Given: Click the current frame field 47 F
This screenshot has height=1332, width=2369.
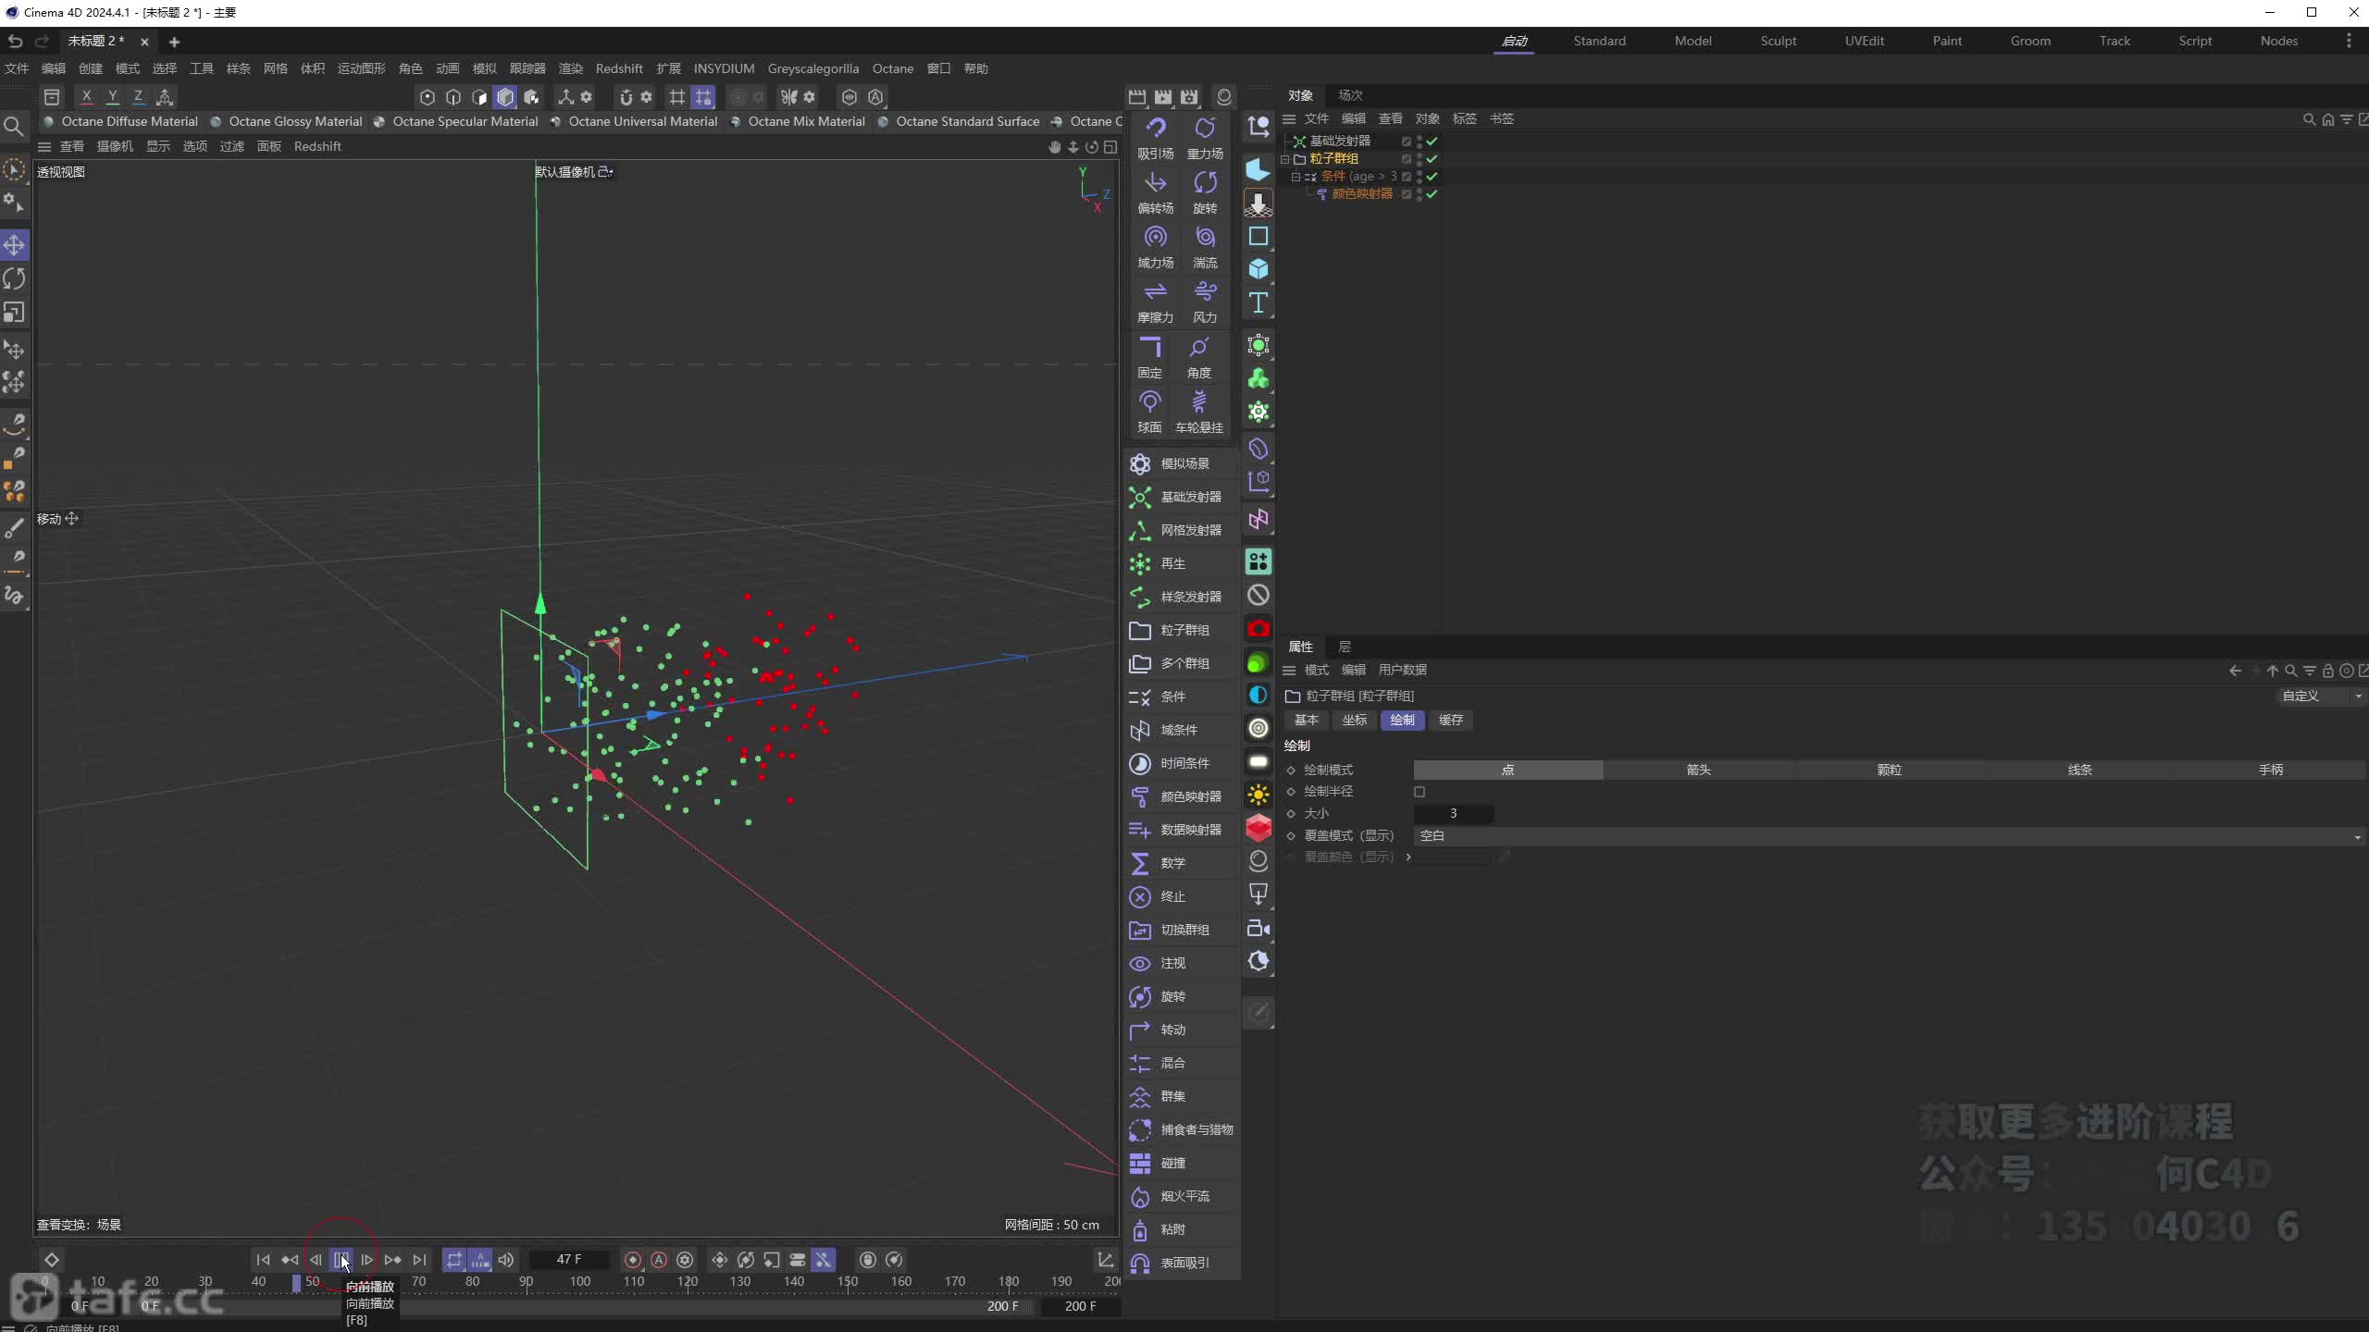Looking at the screenshot, I should click(569, 1260).
